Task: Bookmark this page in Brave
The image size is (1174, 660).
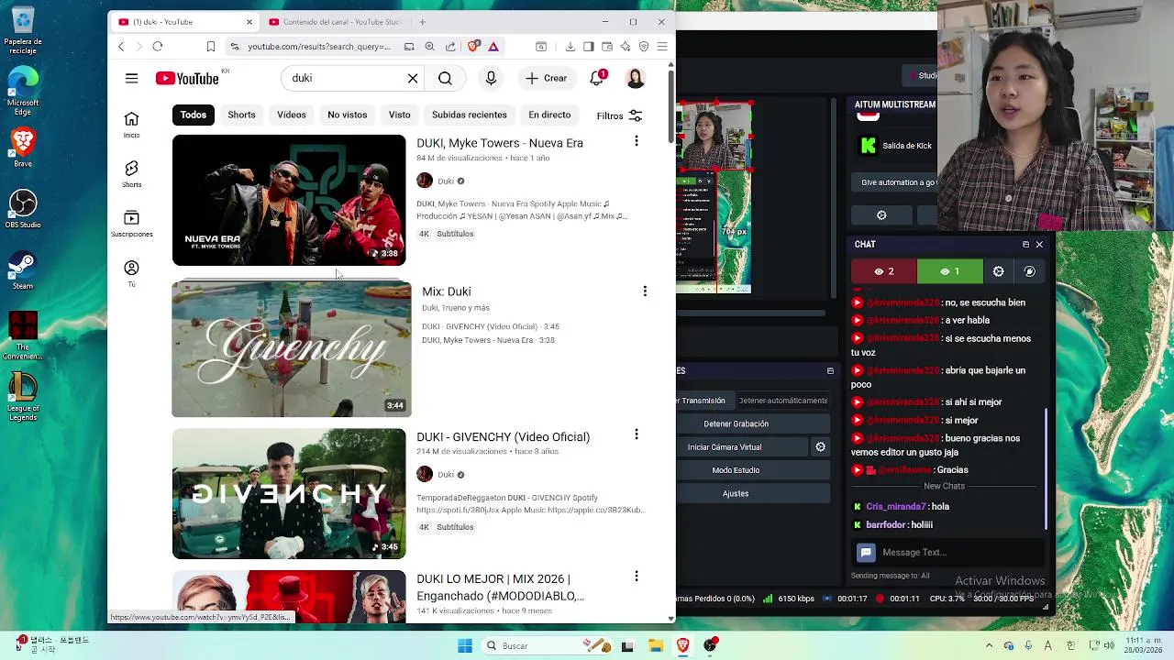Action: pyautogui.click(x=210, y=47)
